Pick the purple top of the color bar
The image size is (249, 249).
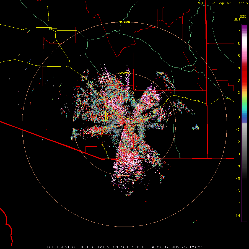pos(244,27)
